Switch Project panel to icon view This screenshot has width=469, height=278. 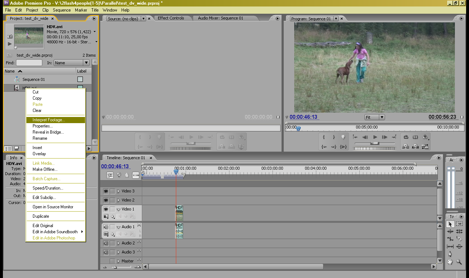pos(16,148)
